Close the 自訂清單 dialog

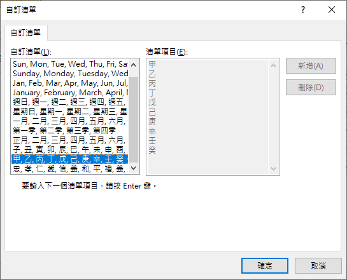(332, 10)
